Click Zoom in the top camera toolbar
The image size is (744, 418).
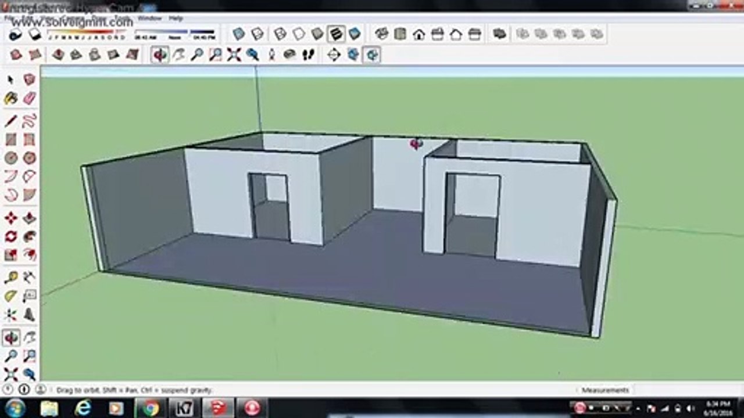[x=197, y=55]
